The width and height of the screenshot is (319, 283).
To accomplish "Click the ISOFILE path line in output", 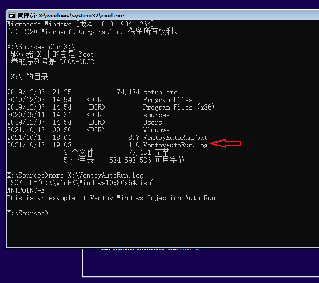I will click(x=81, y=183).
